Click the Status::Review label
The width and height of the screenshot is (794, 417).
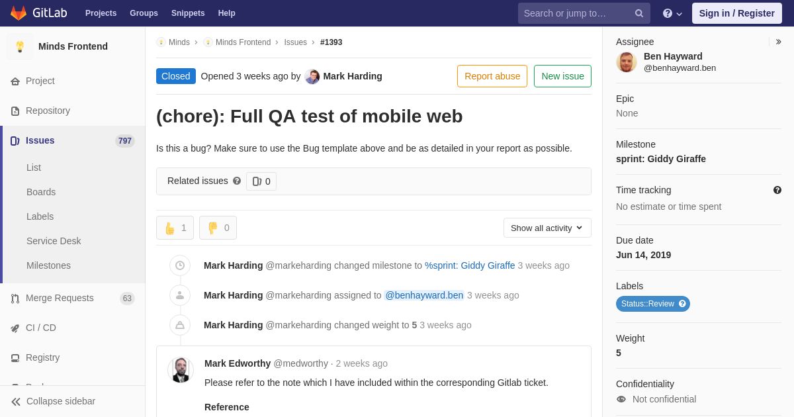coord(652,304)
